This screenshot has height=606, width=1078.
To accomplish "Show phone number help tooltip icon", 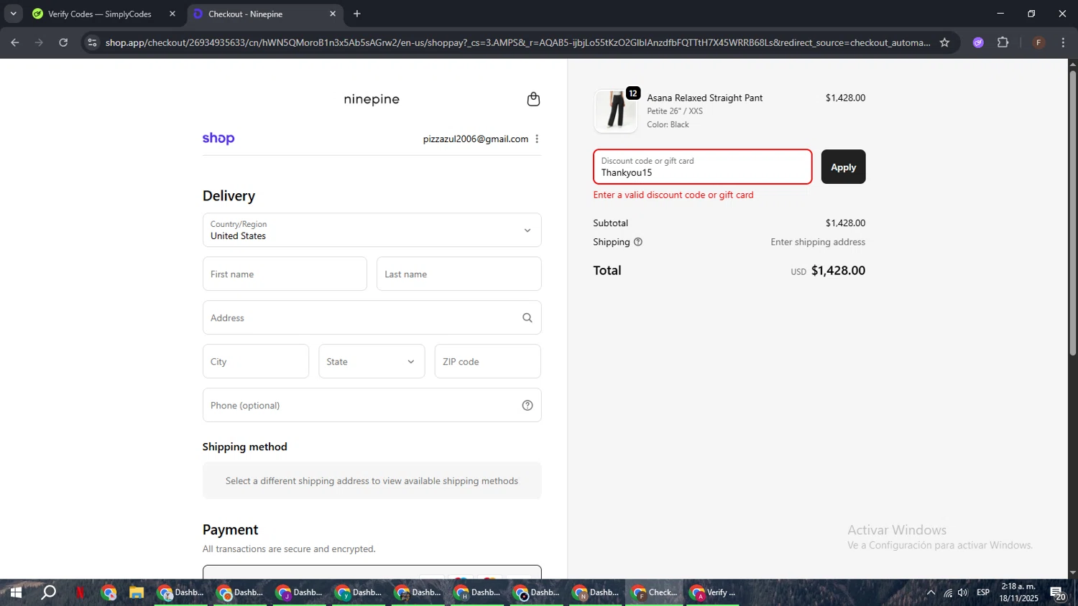I will point(528,405).
